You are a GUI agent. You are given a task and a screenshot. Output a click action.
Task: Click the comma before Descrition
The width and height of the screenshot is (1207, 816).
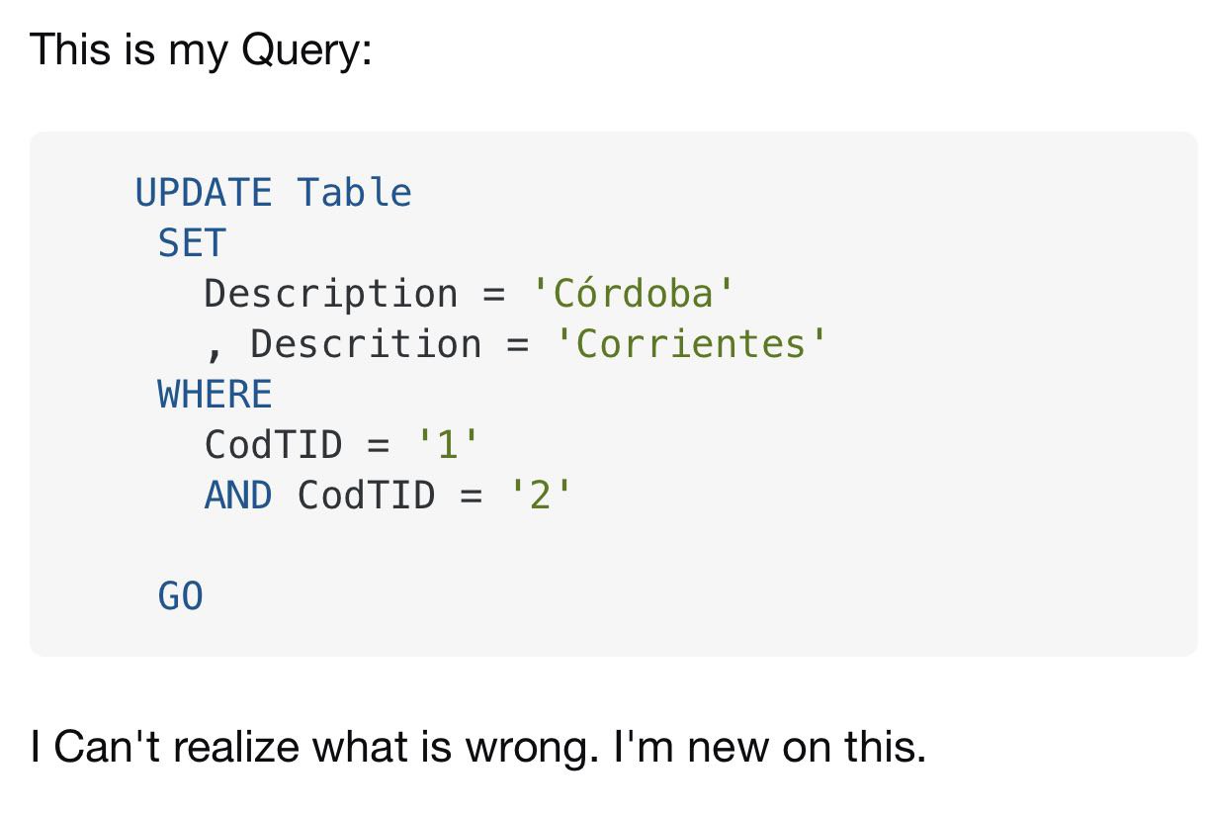pyautogui.click(x=215, y=348)
